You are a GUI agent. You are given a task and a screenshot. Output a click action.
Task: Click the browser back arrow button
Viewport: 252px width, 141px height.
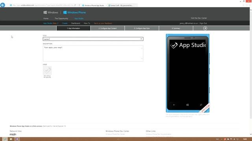[3, 5]
